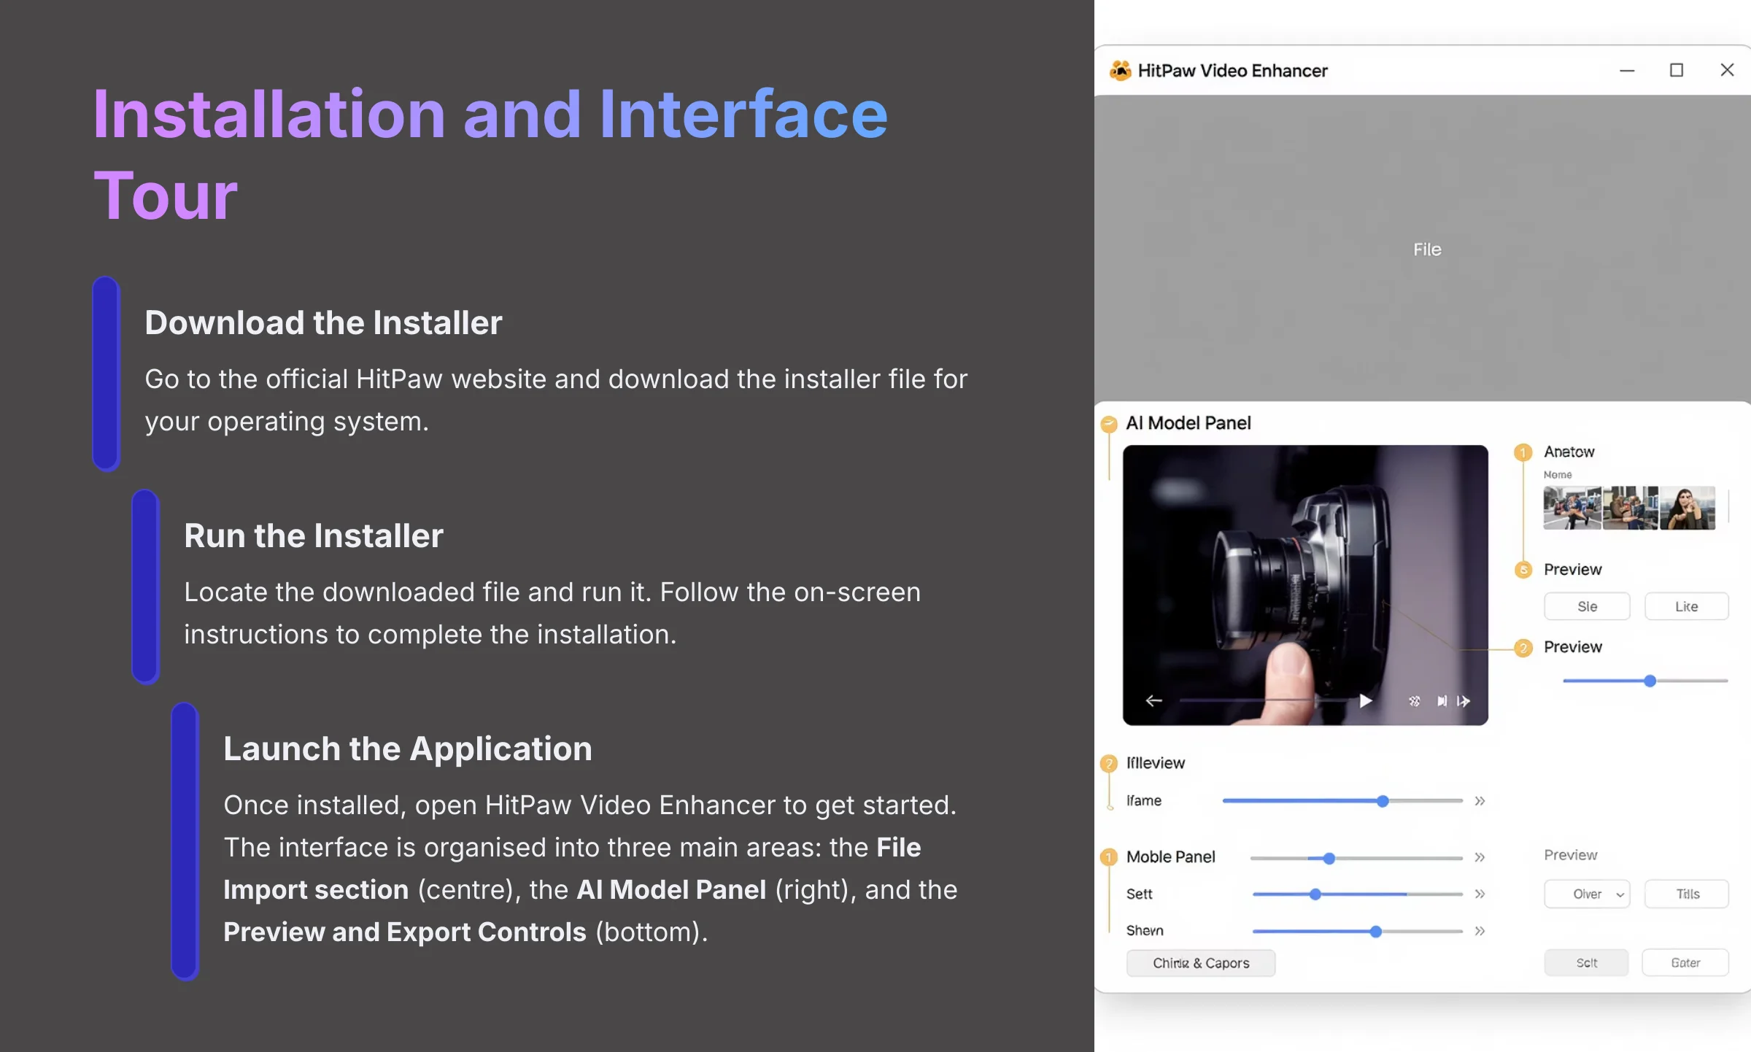This screenshot has width=1751, height=1052.
Task: Click the Chirtz & Capors button
Action: tap(1201, 963)
